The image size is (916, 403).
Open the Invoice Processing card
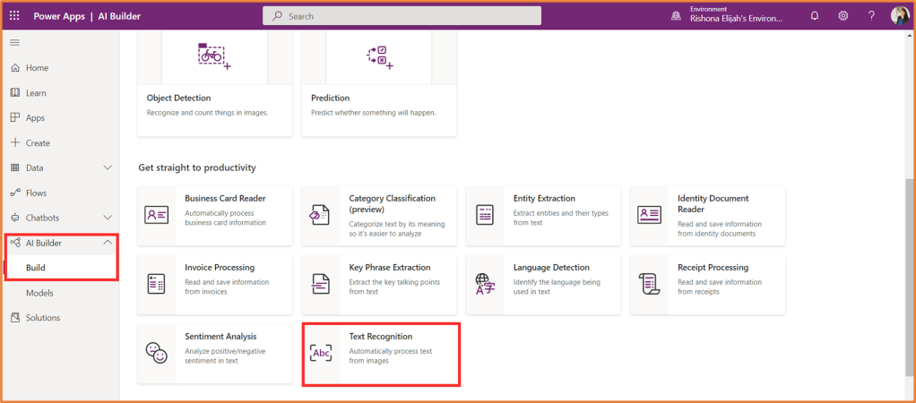click(215, 284)
